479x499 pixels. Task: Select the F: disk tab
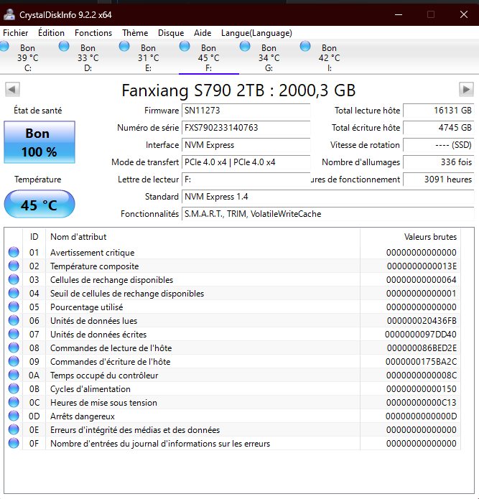208,57
